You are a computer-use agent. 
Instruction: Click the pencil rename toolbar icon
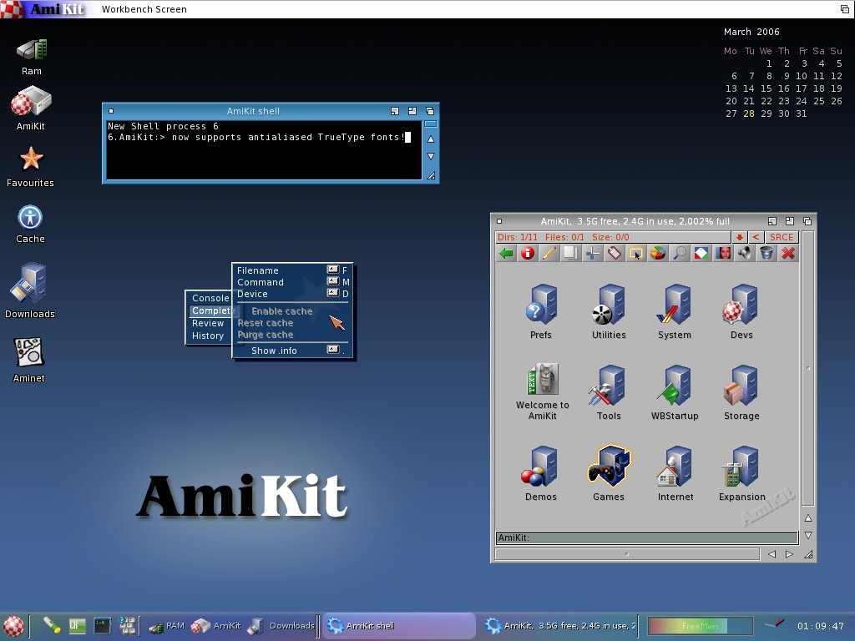(549, 253)
